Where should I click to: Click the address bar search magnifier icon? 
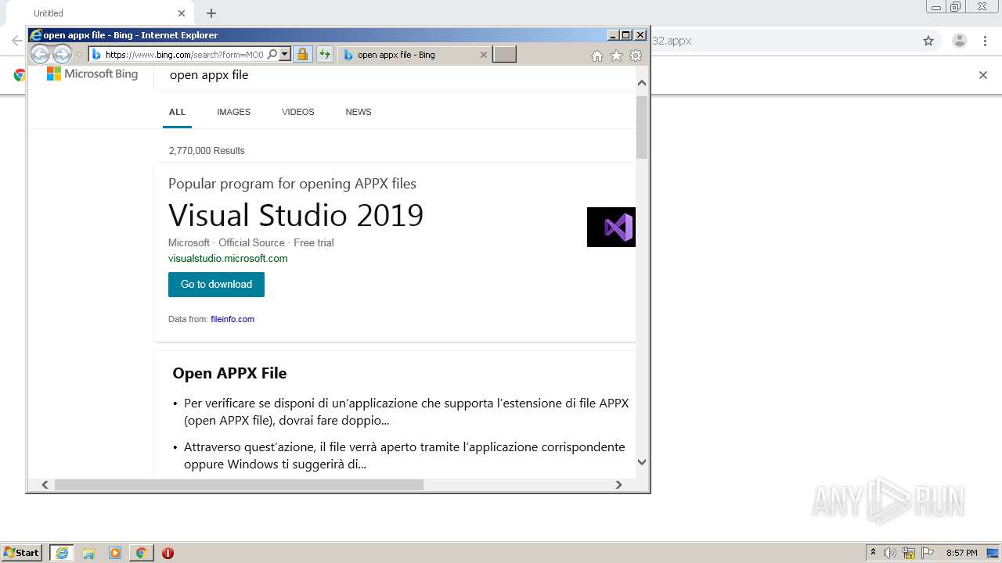coord(272,55)
